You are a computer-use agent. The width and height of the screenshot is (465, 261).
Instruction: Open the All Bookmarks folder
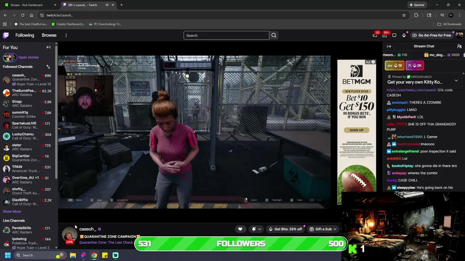coord(449,24)
